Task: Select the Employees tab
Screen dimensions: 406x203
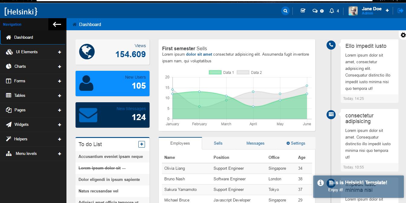Action: coord(180,143)
